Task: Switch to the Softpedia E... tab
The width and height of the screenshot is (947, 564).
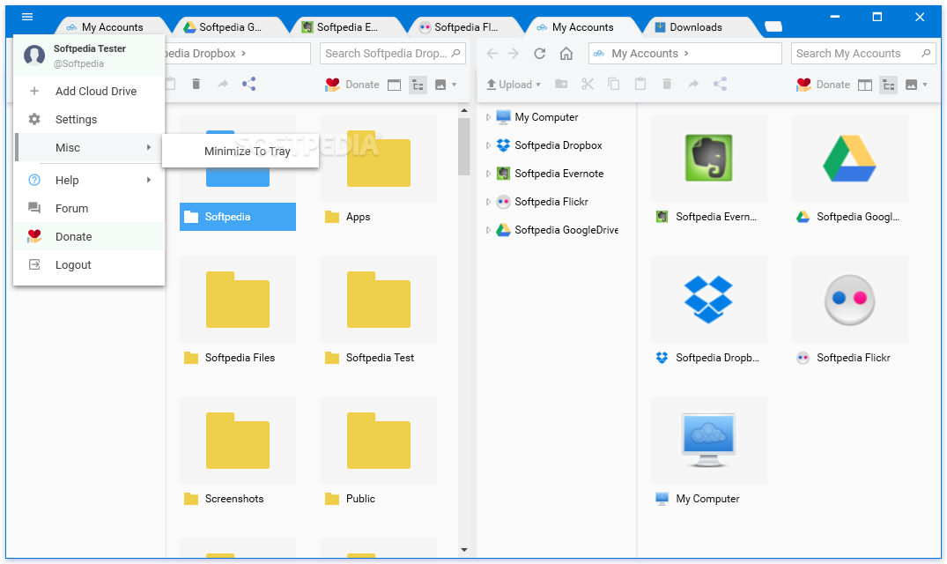Action: pyautogui.click(x=347, y=26)
